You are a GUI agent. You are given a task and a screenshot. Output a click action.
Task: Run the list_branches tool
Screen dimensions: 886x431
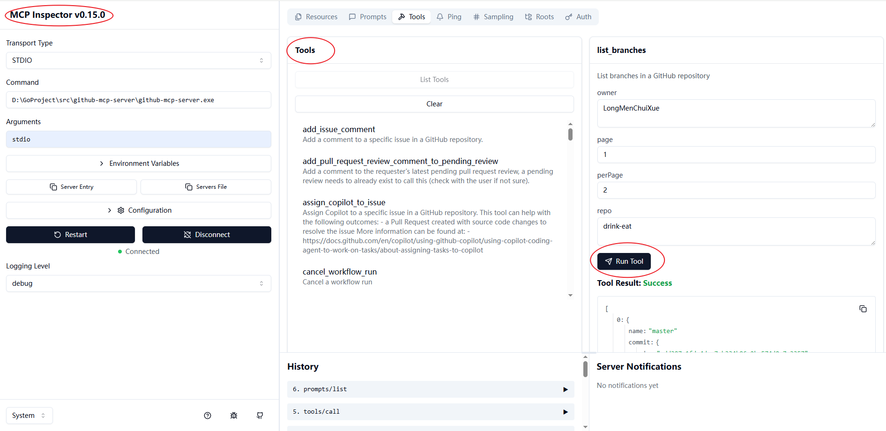[624, 261]
